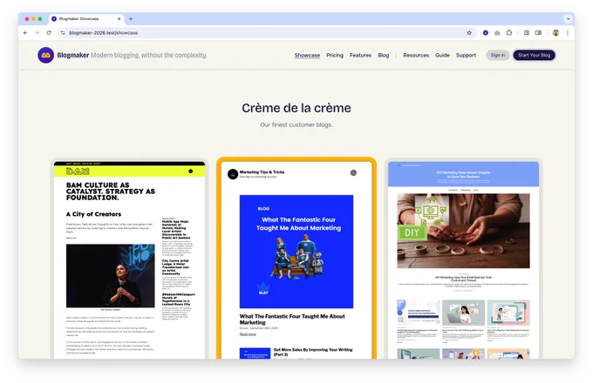Click the Sign in button
Image resolution: width=593 pixels, height=383 pixels.
(x=498, y=55)
